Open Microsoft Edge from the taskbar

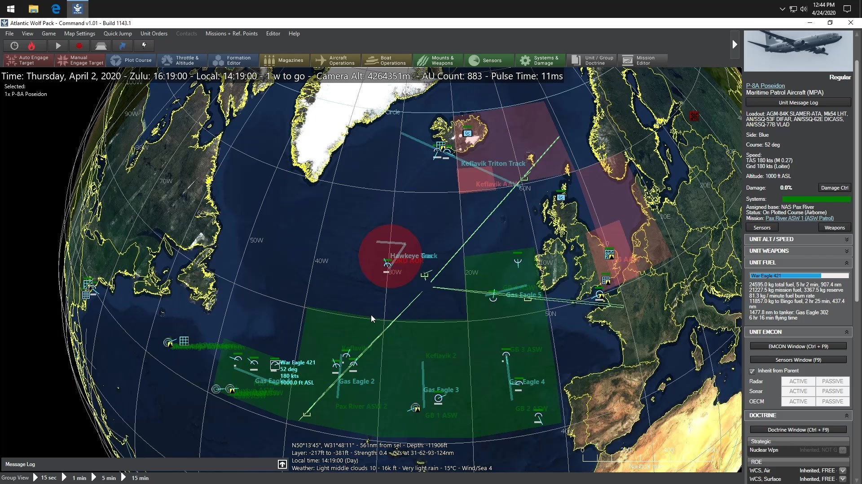[x=56, y=9]
